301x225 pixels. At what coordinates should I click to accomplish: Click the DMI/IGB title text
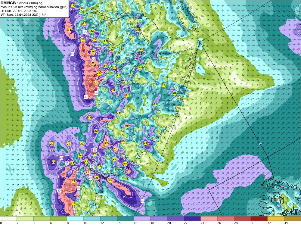click(8, 3)
